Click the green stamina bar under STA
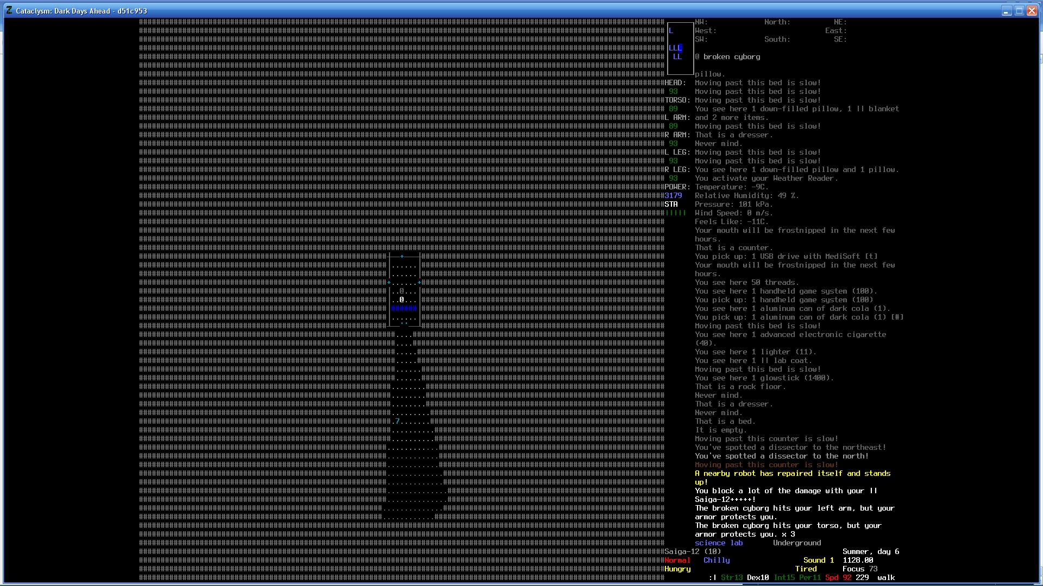1043x586 pixels. click(x=675, y=213)
